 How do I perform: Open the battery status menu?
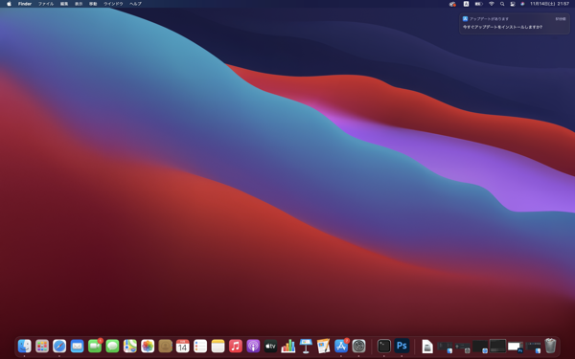coord(478,4)
